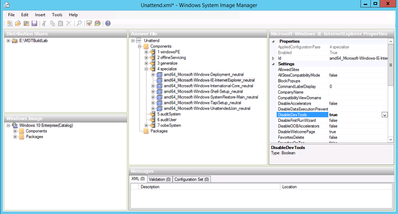Open Help using the question mark icon
The image size is (398, 214).
tap(108, 23)
